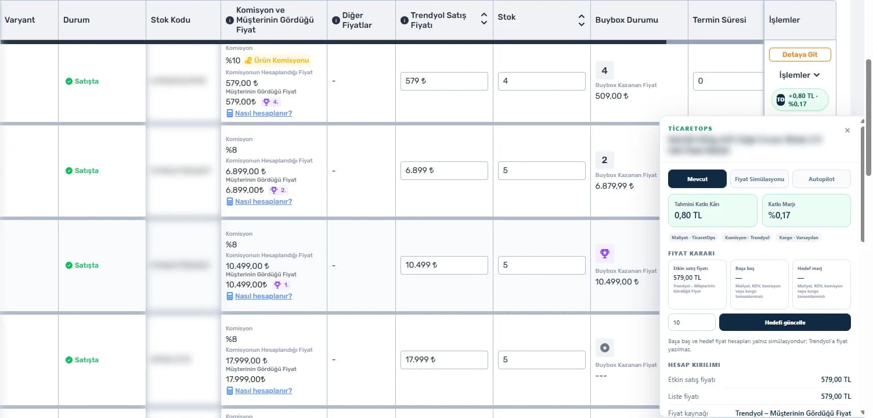Screen dimensions: 873x418
Task: Click Detaya Git button
Action: 800,55
